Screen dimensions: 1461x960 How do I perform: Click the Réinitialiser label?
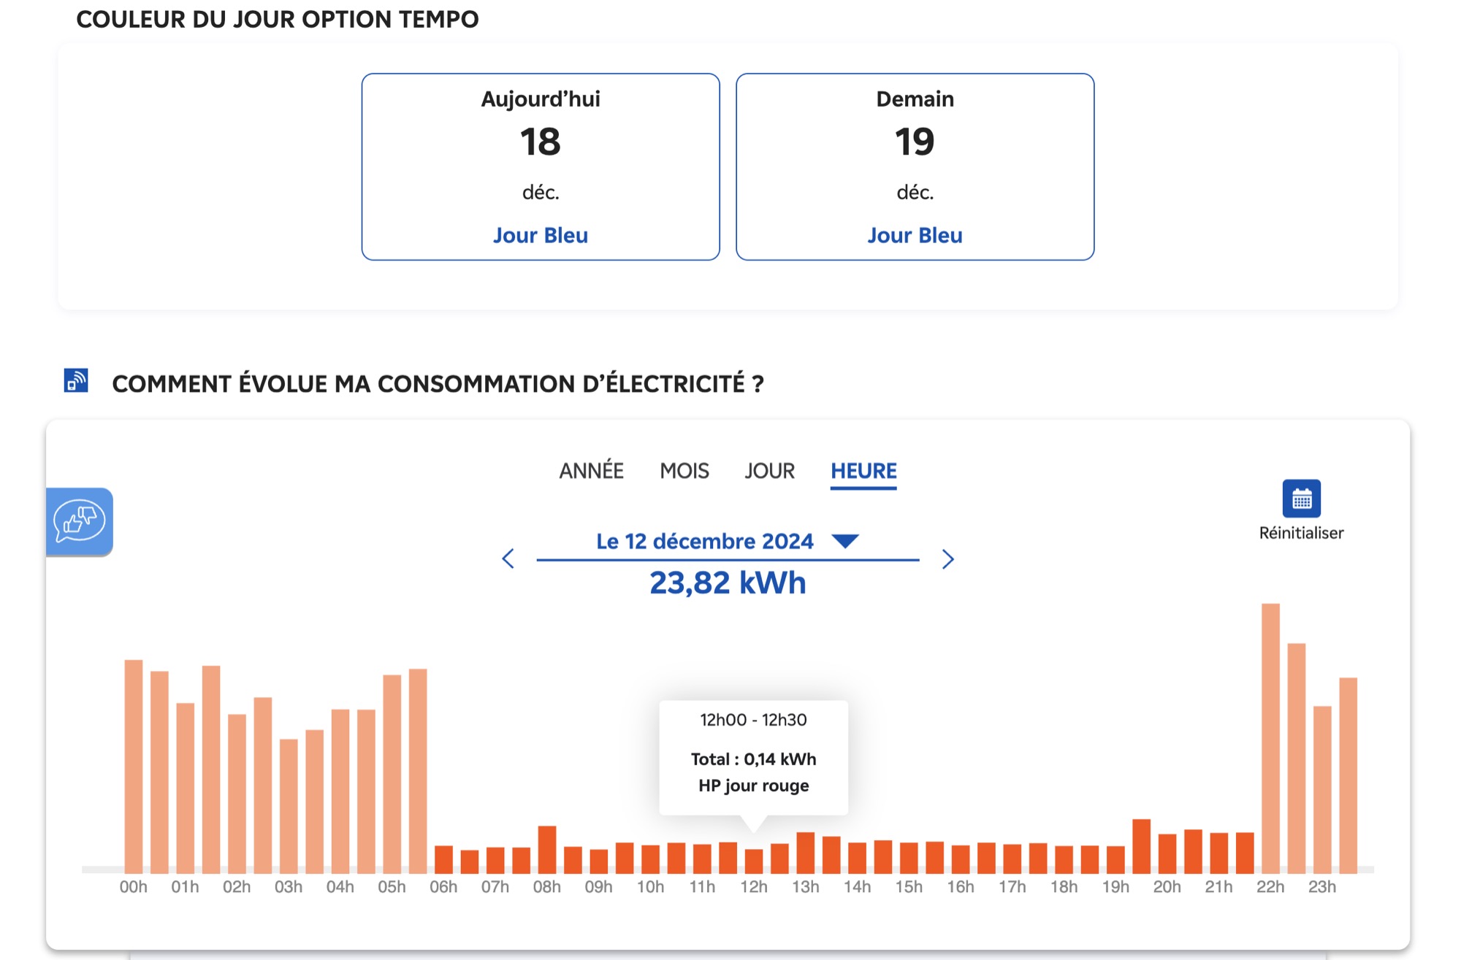pyautogui.click(x=1301, y=533)
